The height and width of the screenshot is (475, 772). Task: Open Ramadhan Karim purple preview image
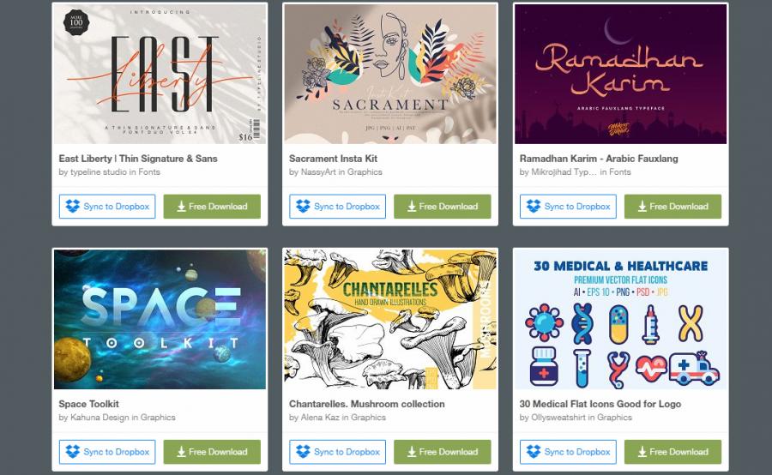click(620, 74)
